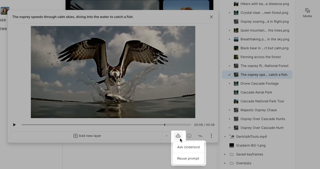320x169 pixels.
Task: Toggle checkmark on the selected osprey clip
Action: (x=229, y=75)
